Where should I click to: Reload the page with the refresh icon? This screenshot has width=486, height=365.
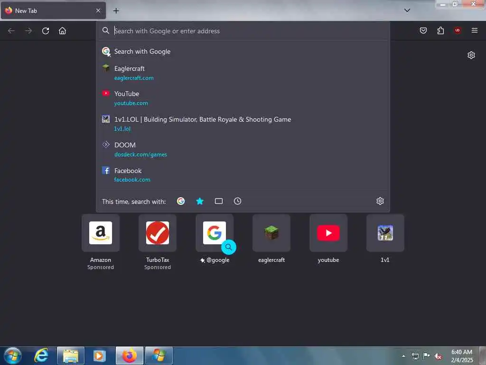46,31
